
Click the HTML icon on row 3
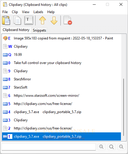5,120
